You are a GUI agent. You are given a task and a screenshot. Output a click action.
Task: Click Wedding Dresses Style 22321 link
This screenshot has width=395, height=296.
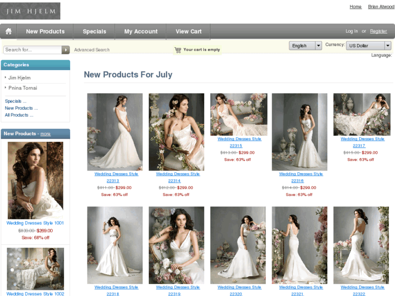(x=301, y=291)
